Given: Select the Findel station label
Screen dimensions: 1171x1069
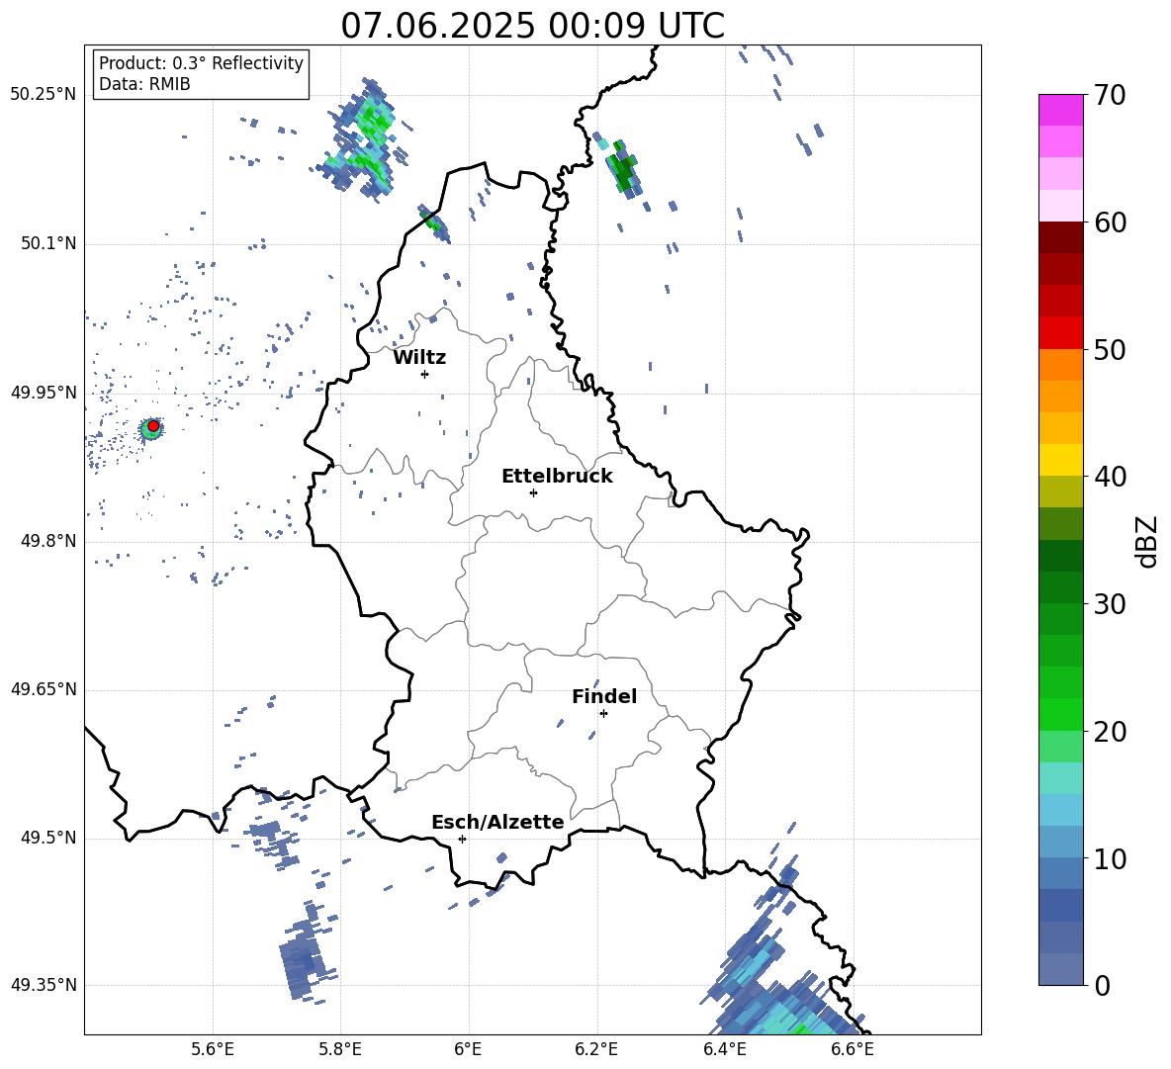Looking at the screenshot, I should pyautogui.click(x=604, y=696).
